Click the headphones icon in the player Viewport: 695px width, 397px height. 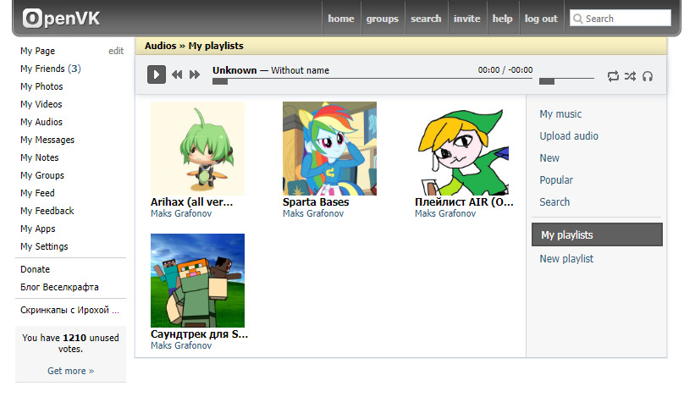click(648, 76)
